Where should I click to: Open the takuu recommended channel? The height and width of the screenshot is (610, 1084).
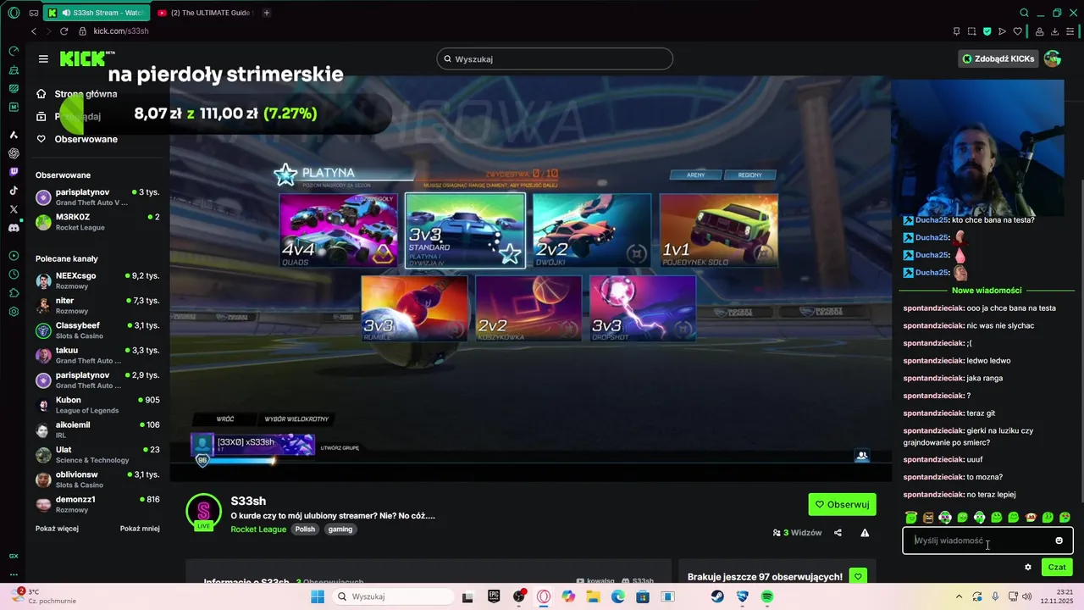(x=97, y=355)
